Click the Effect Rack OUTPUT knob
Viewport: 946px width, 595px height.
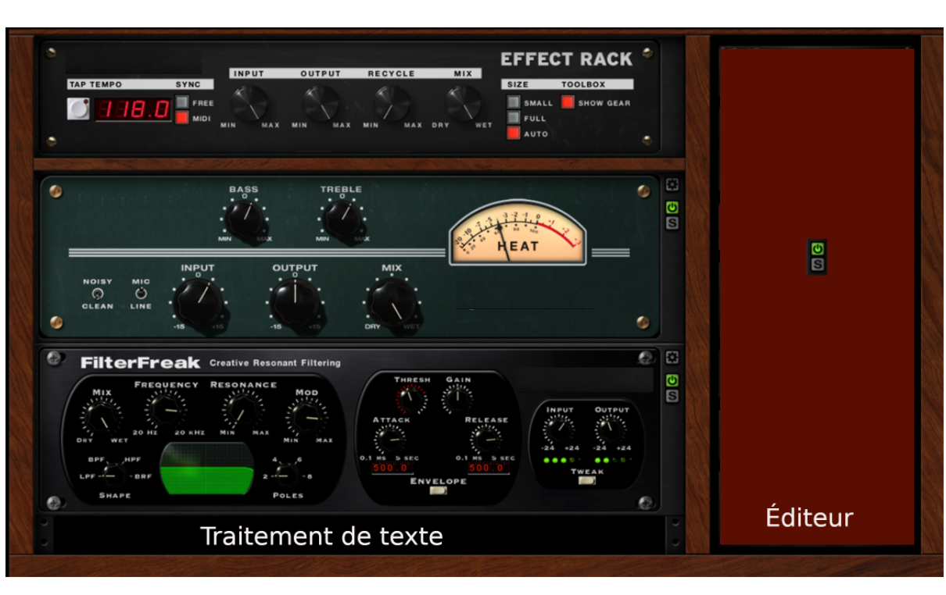pyautogui.click(x=321, y=102)
